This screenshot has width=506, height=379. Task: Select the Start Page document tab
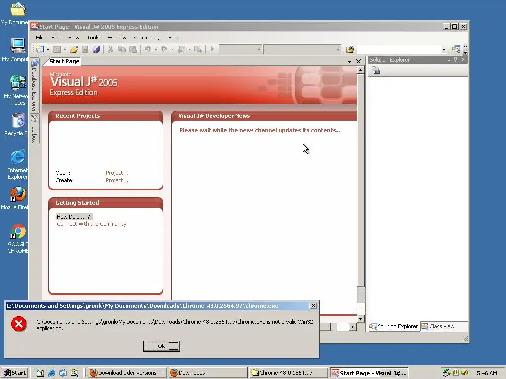(64, 61)
